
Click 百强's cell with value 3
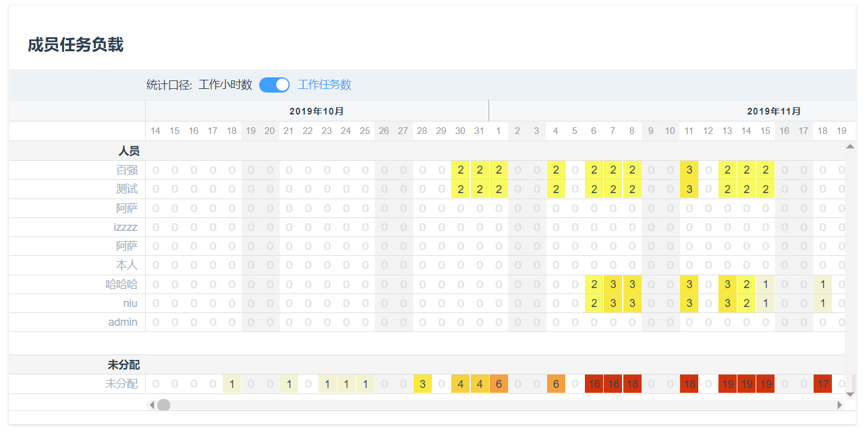(689, 171)
